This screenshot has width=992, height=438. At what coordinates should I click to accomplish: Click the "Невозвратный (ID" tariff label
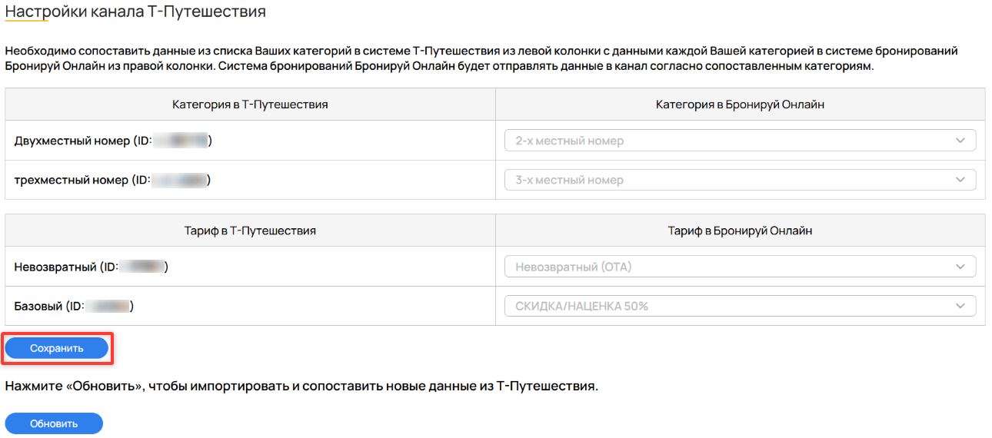[65, 267]
